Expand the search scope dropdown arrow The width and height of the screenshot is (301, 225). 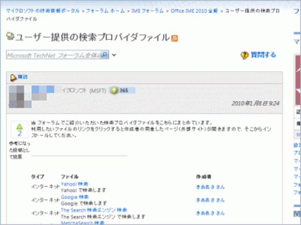click(114, 55)
